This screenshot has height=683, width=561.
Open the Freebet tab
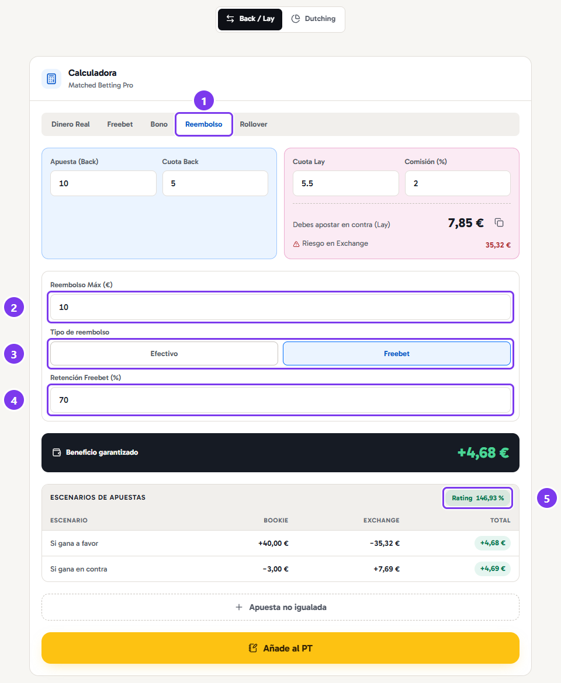[120, 124]
